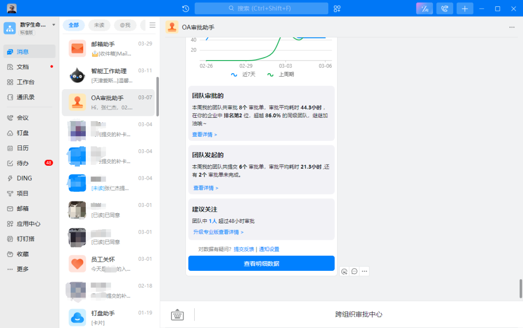Open the phone call icon in title bar

[x=445, y=9]
